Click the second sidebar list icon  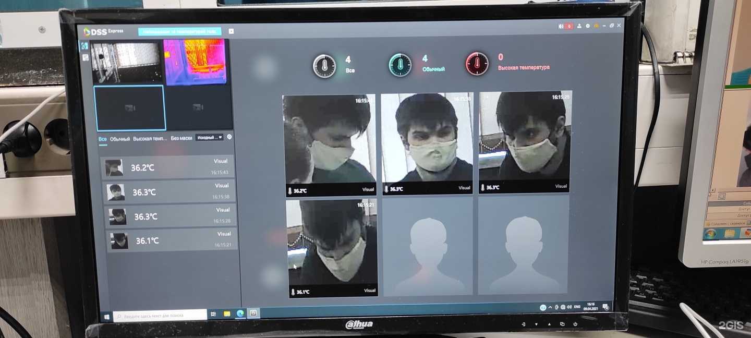(x=85, y=57)
